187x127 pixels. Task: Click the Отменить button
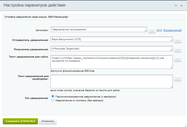(x=48, y=121)
